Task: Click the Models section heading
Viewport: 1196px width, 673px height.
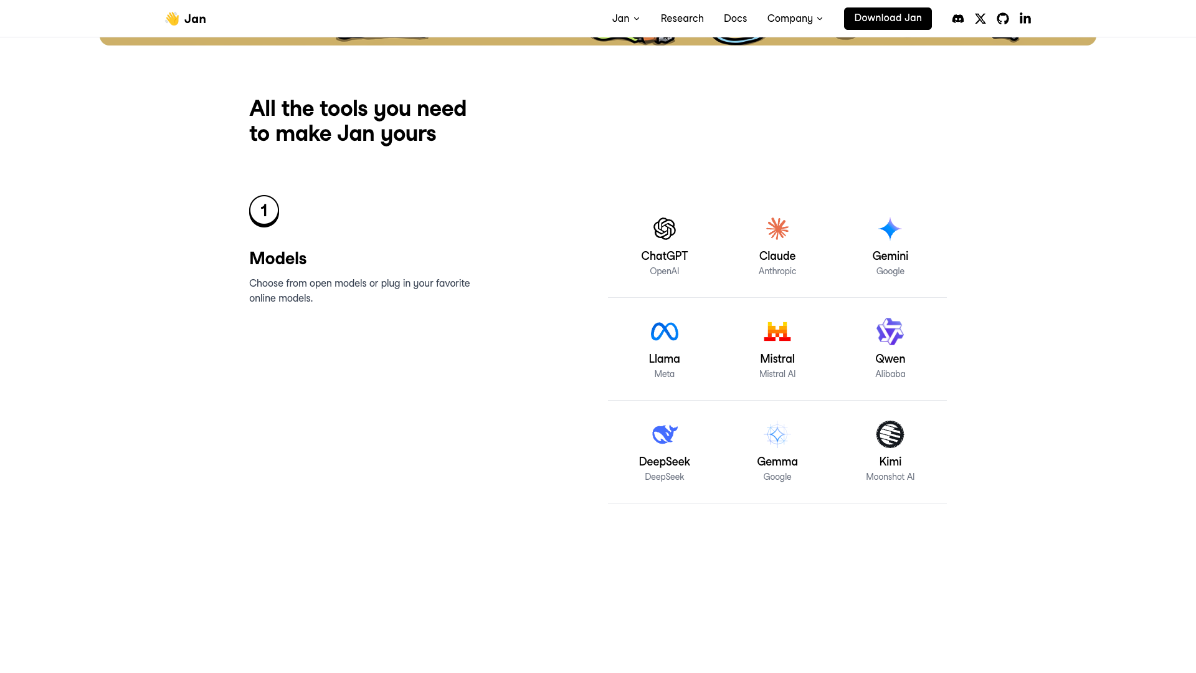Action: [278, 259]
